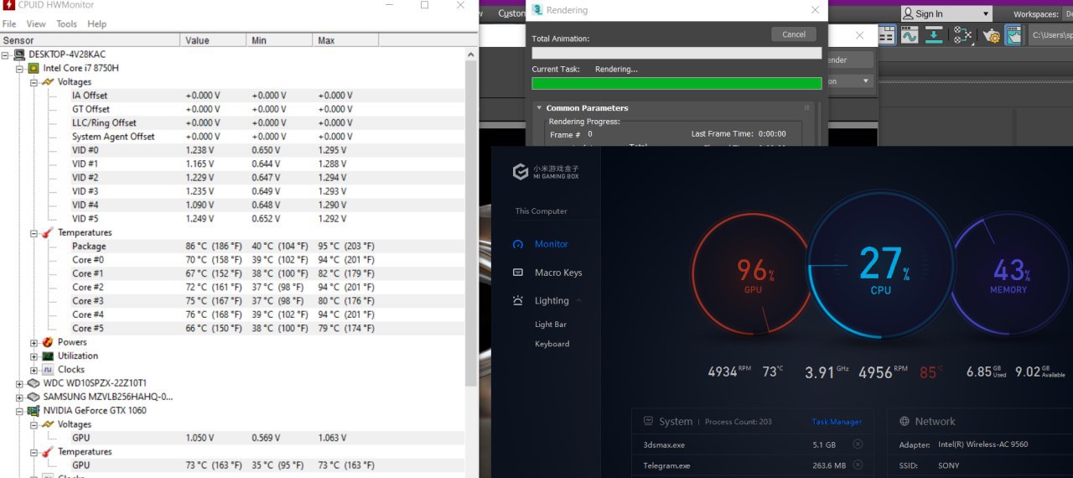The image size is (1073, 478).
Task: Click the green Current Task progress bar
Action: pos(676,83)
